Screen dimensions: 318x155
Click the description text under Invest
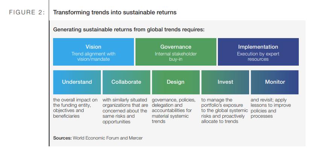[x=225, y=110]
